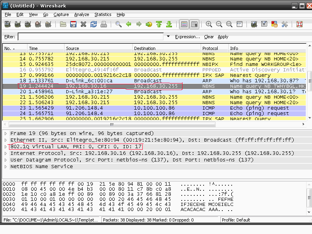Sort packets by Source column header

point(99,48)
